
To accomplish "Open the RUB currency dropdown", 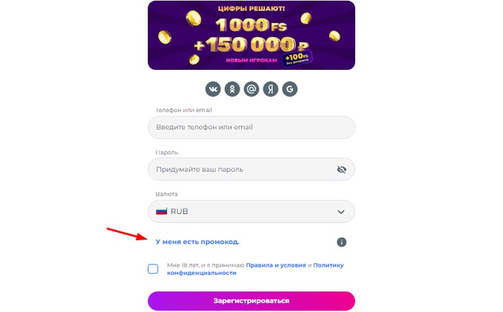I will 251,211.
